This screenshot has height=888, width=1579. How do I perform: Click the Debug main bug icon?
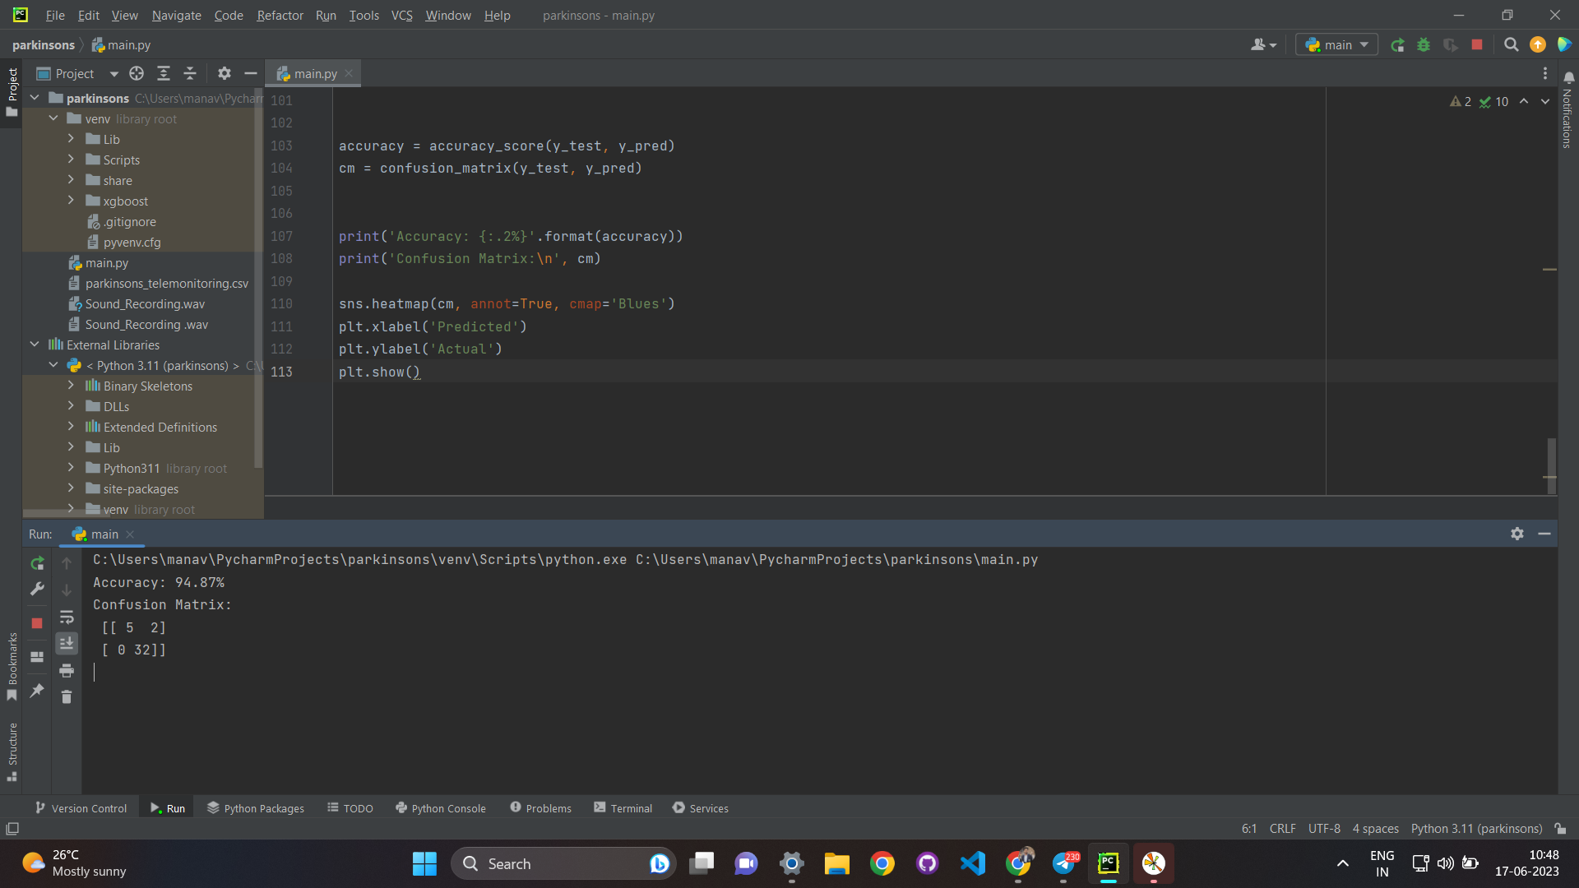pos(1424,45)
